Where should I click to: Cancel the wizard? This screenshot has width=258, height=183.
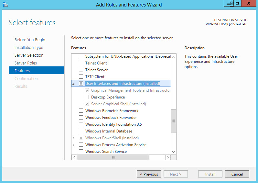[237, 174]
